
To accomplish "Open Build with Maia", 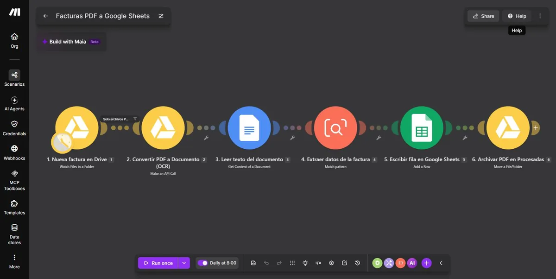I will 72,42.
